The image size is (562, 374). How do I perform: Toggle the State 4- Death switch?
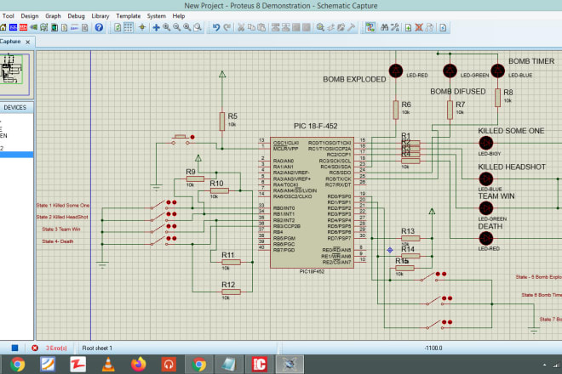point(163,241)
